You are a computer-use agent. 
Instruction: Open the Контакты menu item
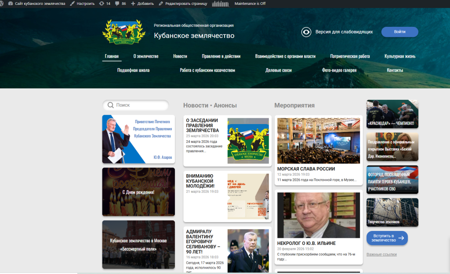coord(395,70)
